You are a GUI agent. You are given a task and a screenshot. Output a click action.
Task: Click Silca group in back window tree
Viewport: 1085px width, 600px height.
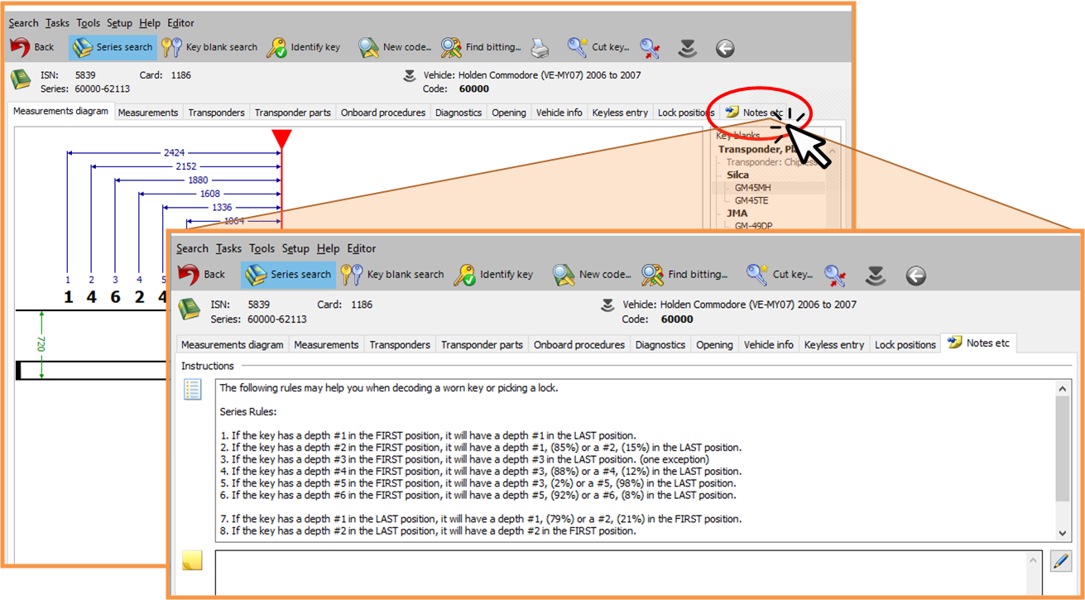(x=737, y=175)
